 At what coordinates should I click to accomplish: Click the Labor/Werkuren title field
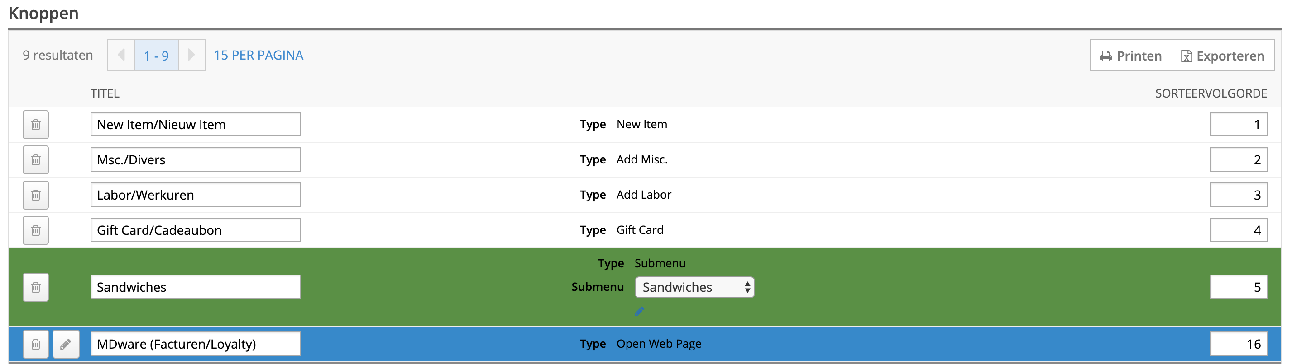click(196, 194)
